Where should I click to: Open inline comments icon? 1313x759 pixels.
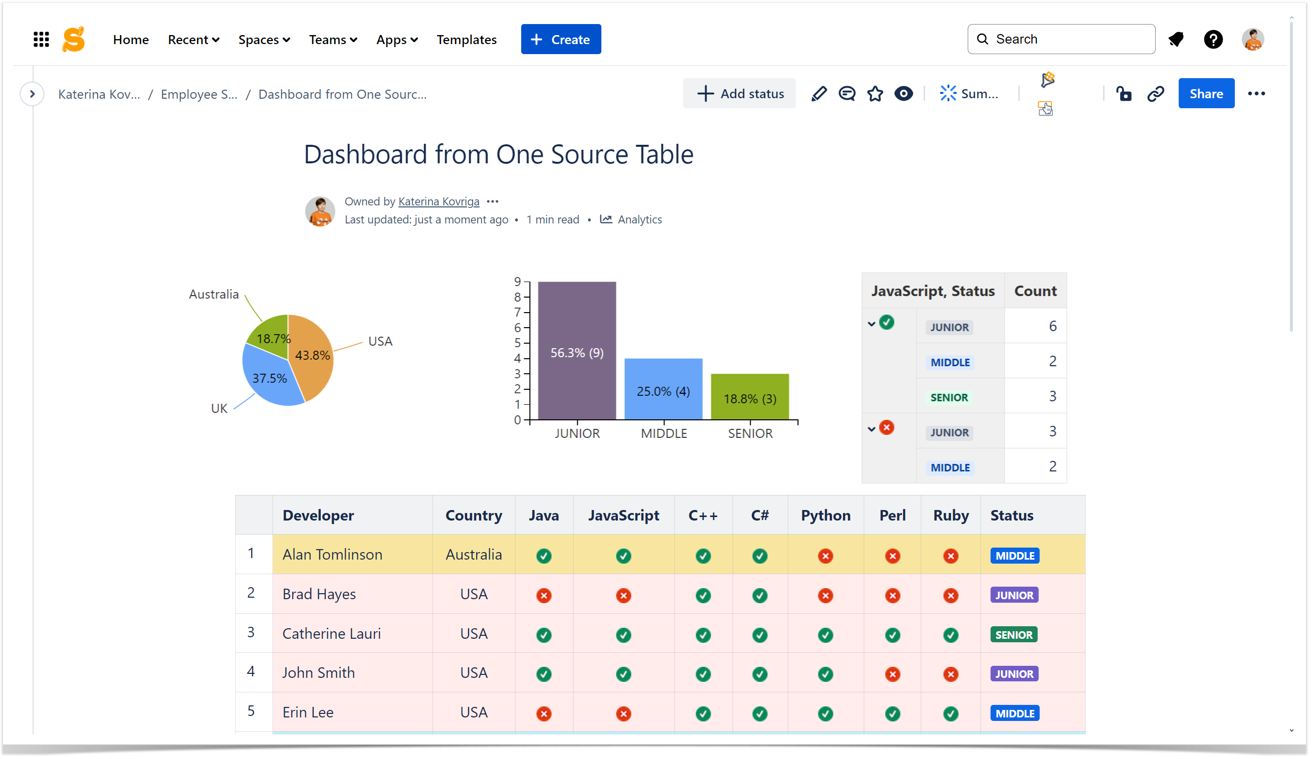[x=846, y=94]
